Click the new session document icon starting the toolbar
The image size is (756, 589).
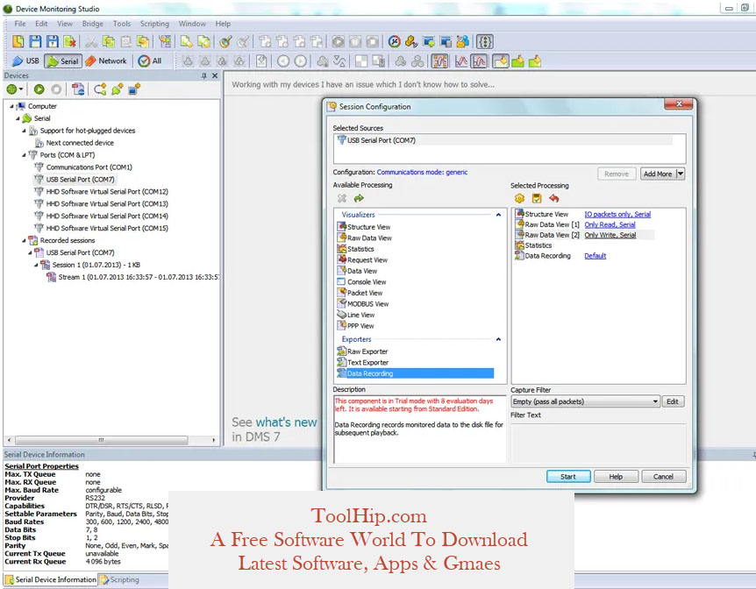[18, 42]
